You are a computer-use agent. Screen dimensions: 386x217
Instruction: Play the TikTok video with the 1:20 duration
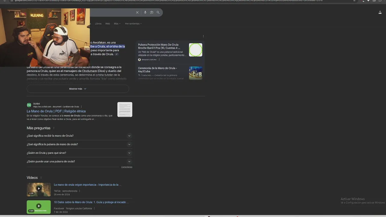39,189
